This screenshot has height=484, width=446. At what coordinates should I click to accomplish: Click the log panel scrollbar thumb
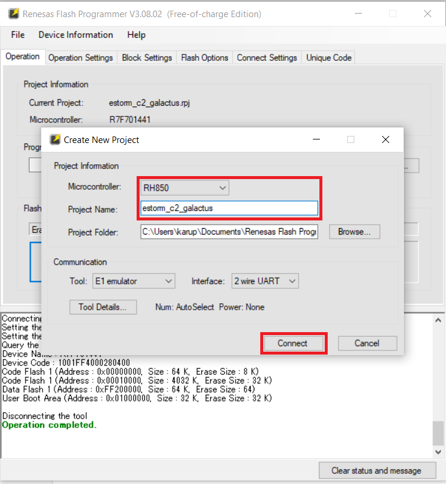point(438,433)
